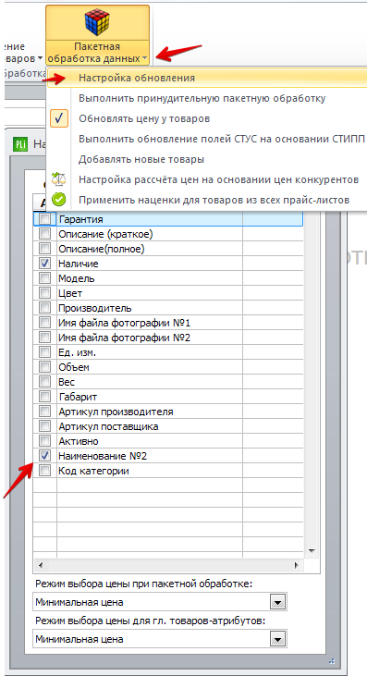
Task: Enable the 'Модель' checkbox
Action: coord(44,278)
